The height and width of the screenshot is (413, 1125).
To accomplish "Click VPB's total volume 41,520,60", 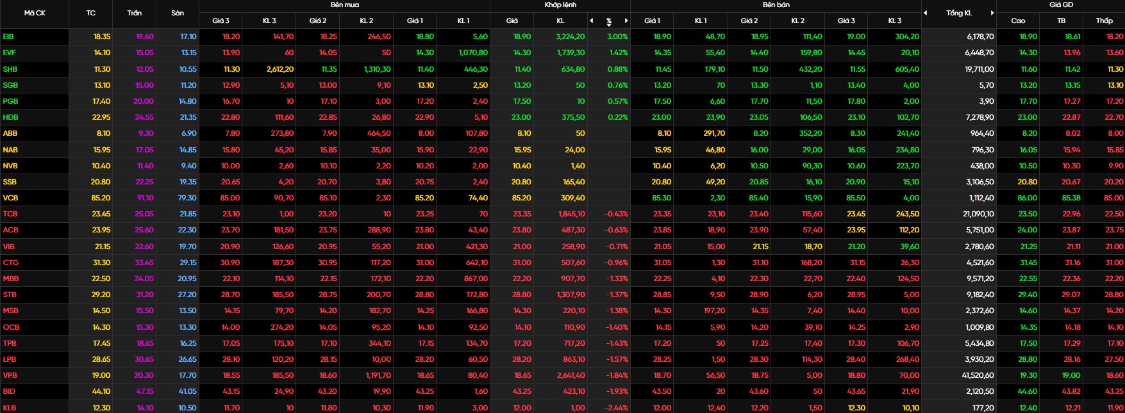I will (x=978, y=375).
